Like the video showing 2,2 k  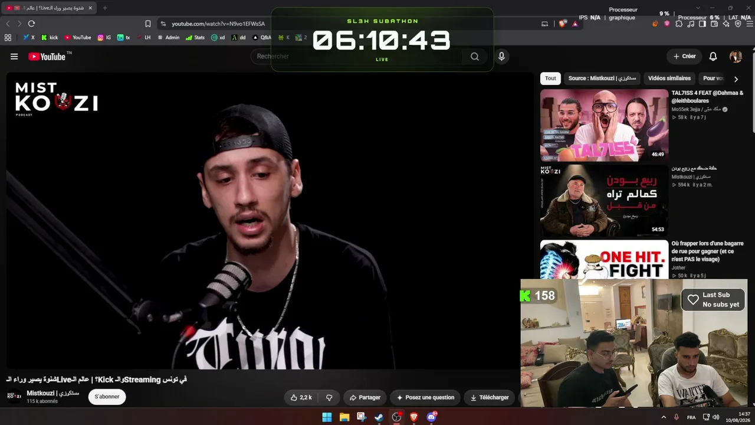tap(301, 398)
